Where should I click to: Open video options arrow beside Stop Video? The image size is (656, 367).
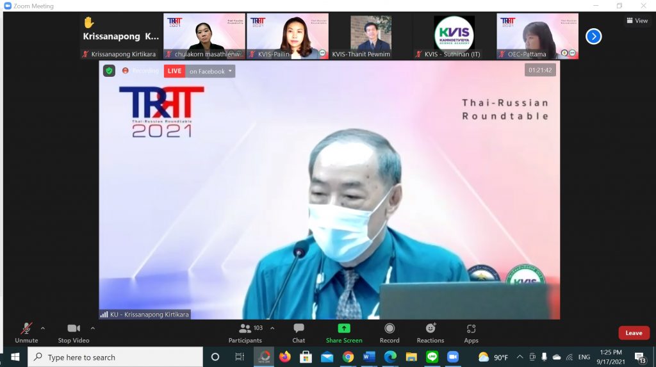tap(92, 329)
